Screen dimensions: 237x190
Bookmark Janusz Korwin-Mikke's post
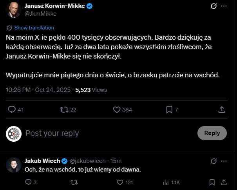click(169, 110)
